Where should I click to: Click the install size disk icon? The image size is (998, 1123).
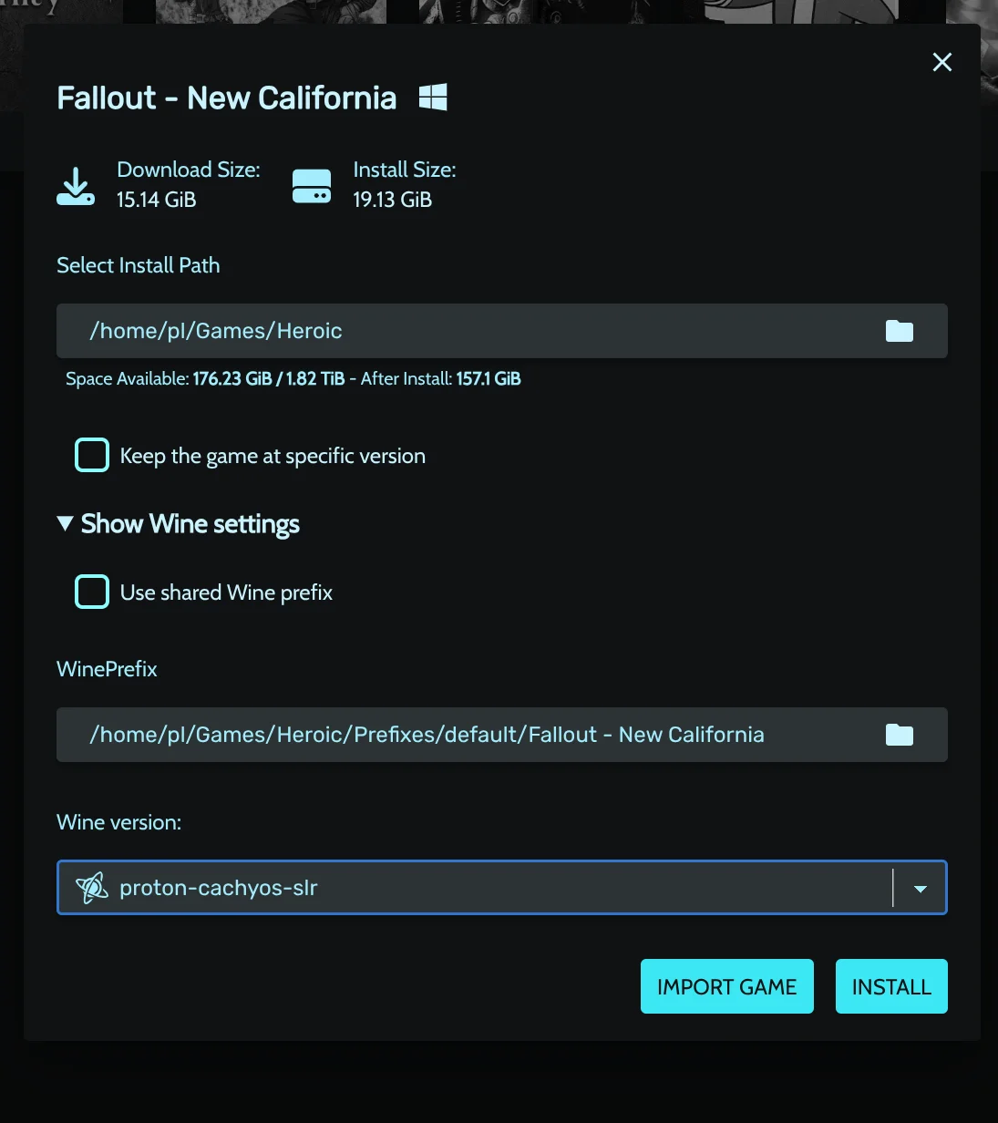tap(312, 186)
